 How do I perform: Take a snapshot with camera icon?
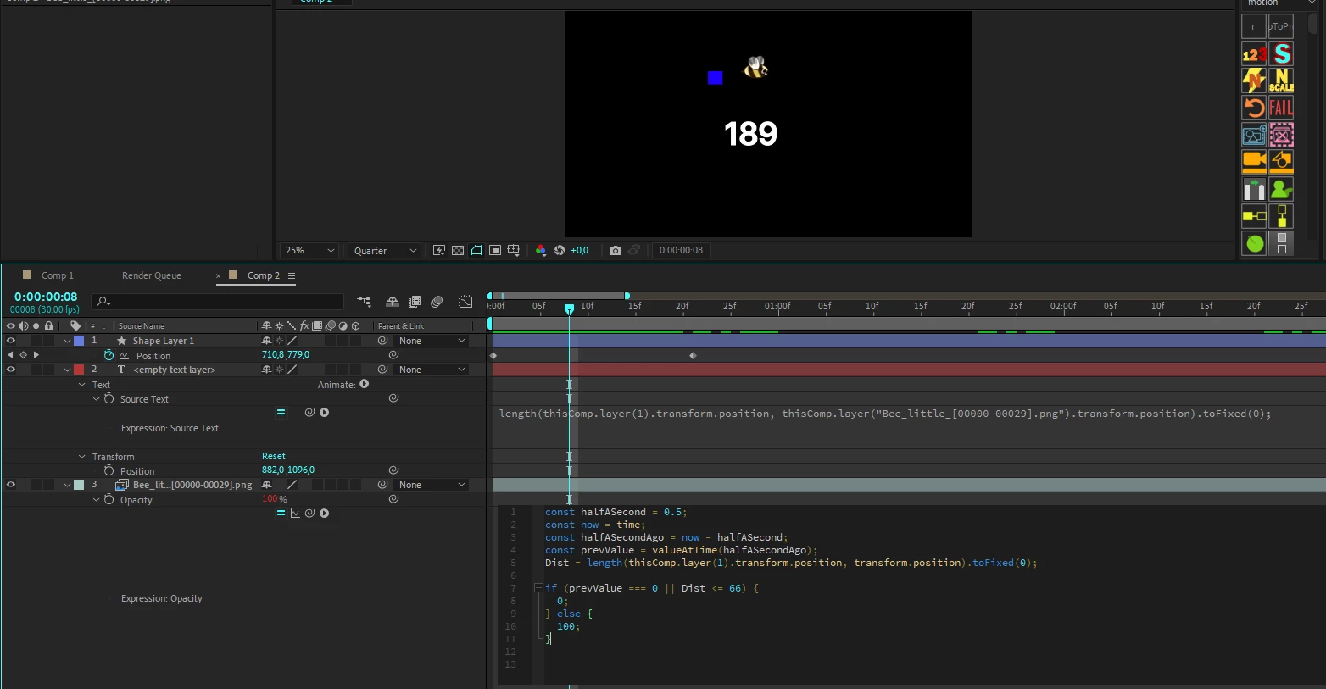(x=616, y=250)
